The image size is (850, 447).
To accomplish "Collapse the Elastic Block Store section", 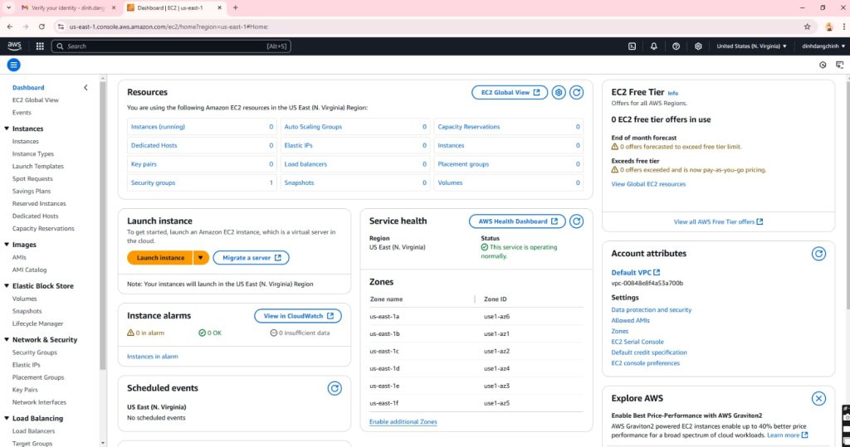I will coord(7,286).
